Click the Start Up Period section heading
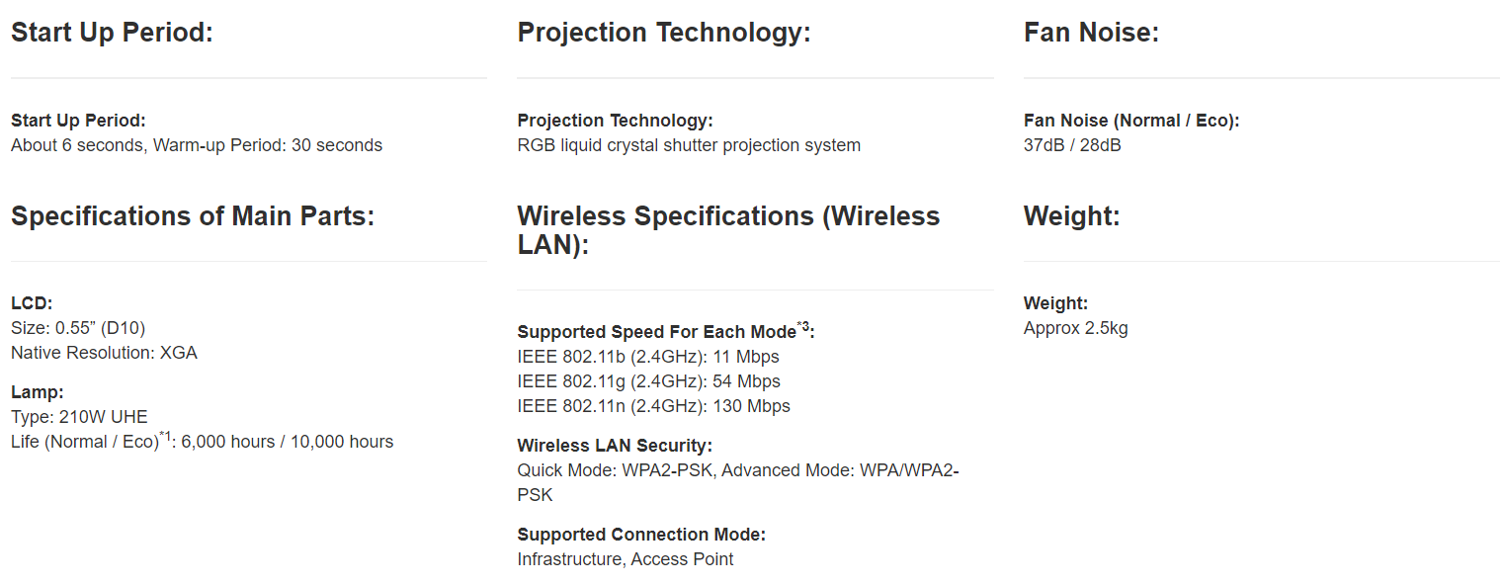This screenshot has width=1504, height=584. (x=112, y=33)
